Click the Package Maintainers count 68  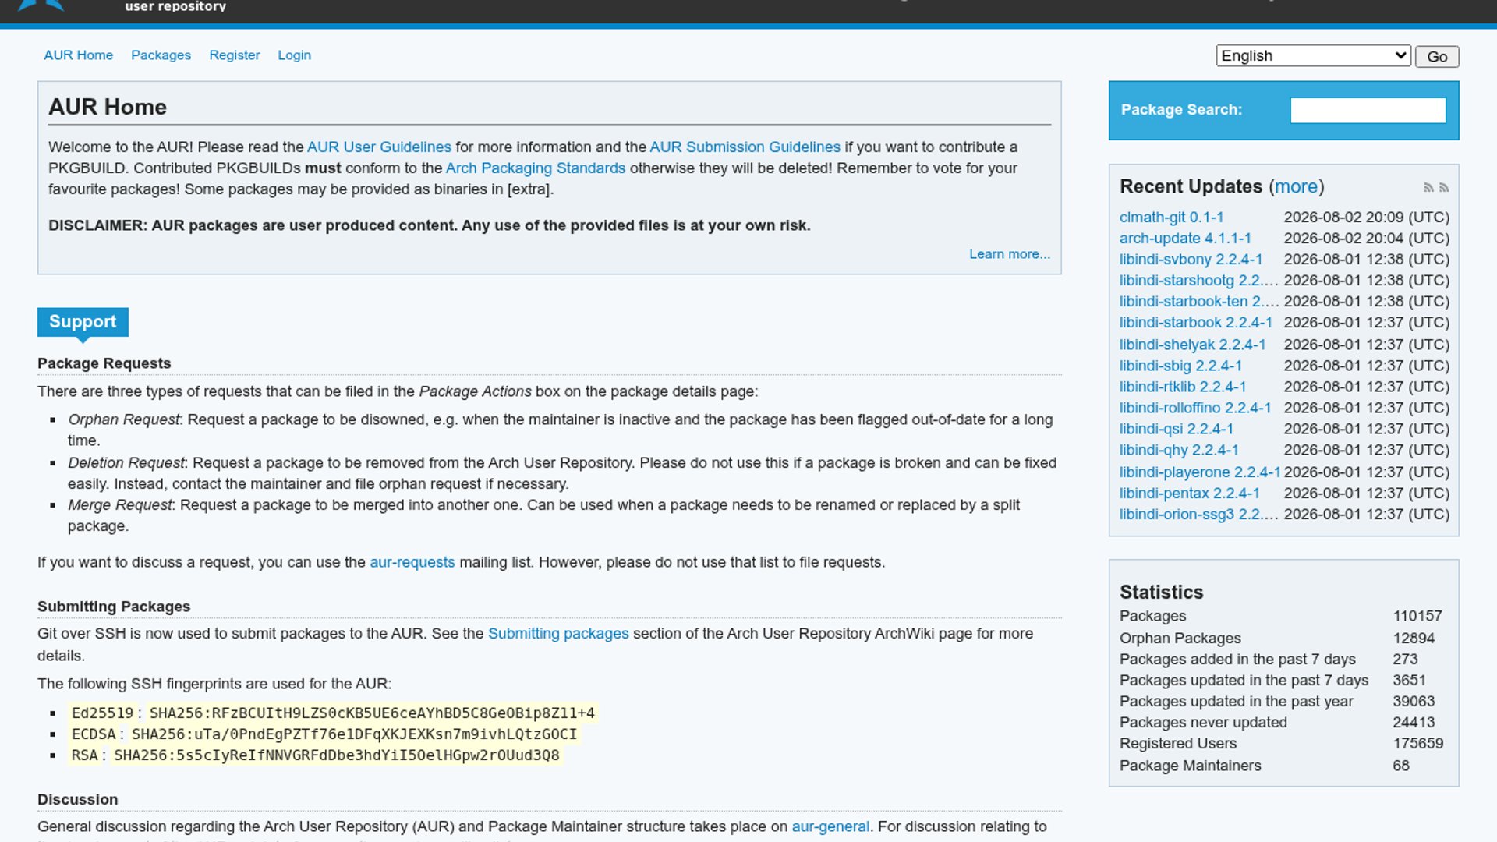click(1401, 766)
